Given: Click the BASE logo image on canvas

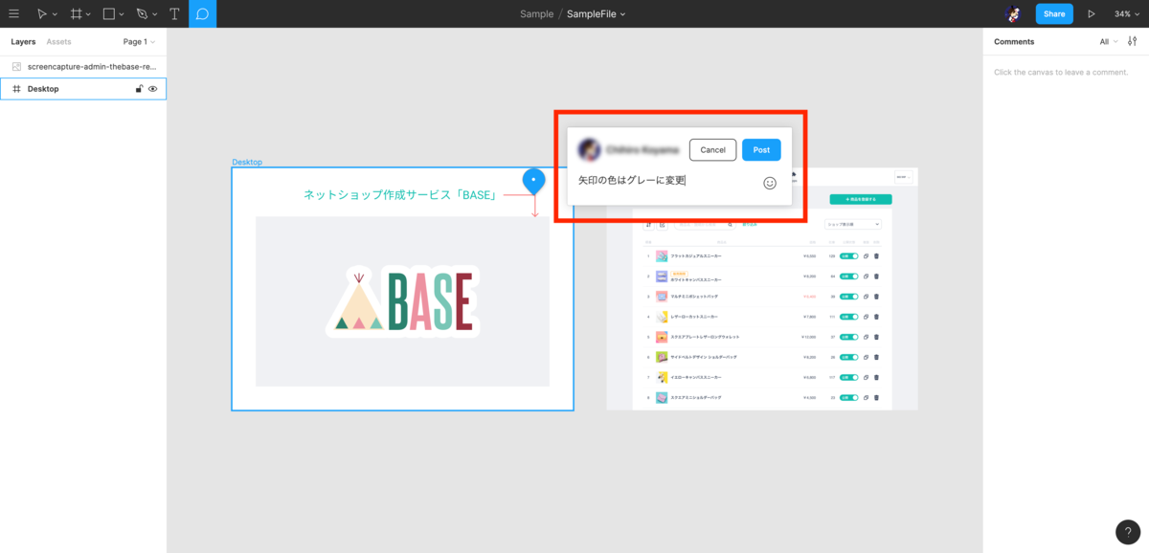Looking at the screenshot, I should point(402,301).
